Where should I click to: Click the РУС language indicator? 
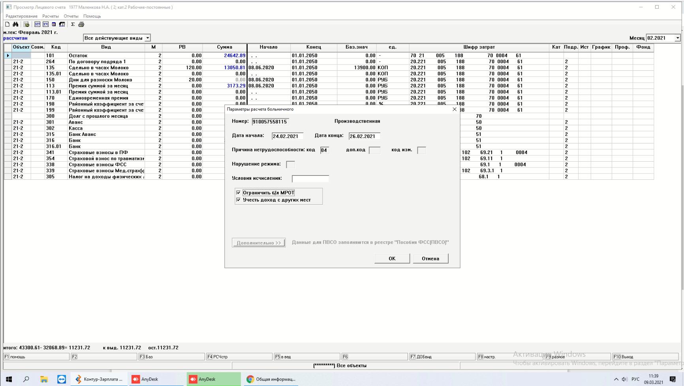pyautogui.click(x=635, y=379)
